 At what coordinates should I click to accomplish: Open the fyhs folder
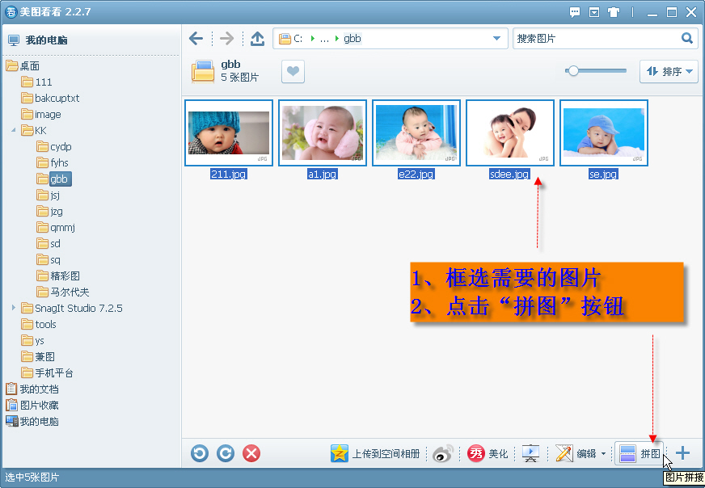[53, 163]
